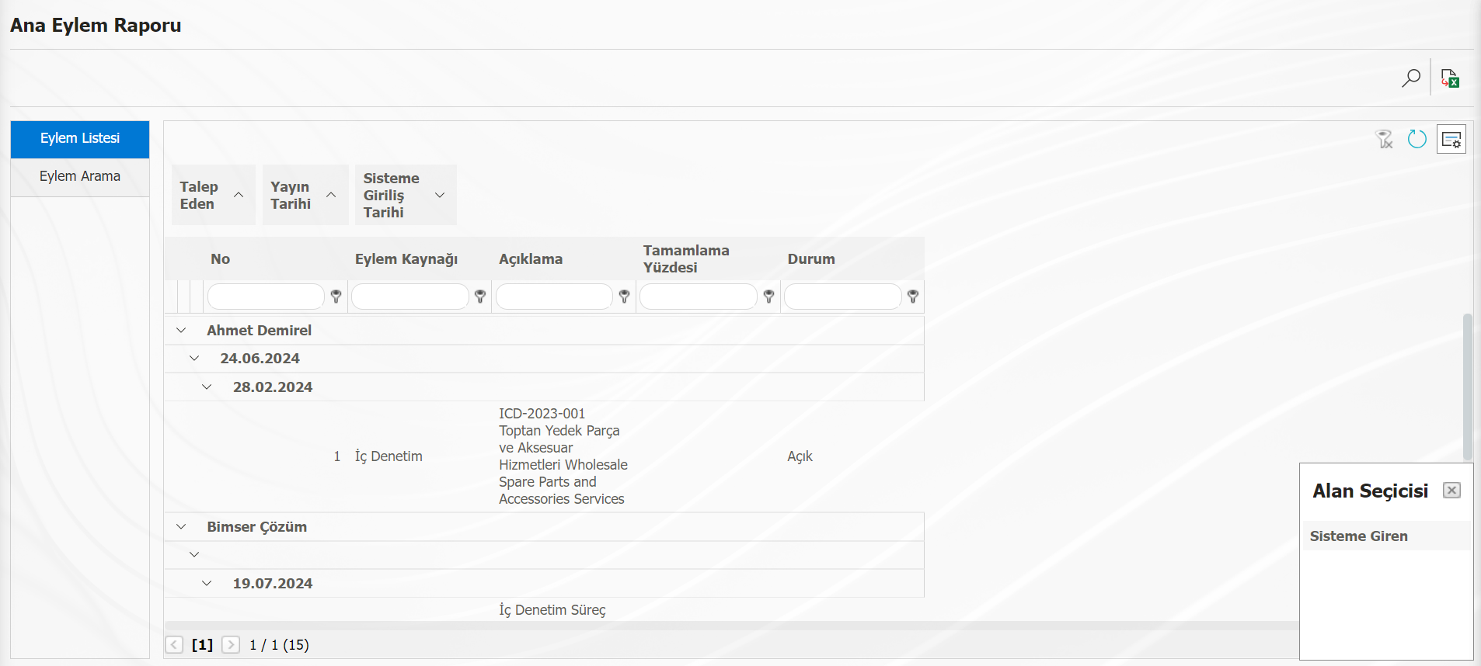The height and width of the screenshot is (666, 1481).
Task: Click the Açık status cell
Action: (800, 456)
